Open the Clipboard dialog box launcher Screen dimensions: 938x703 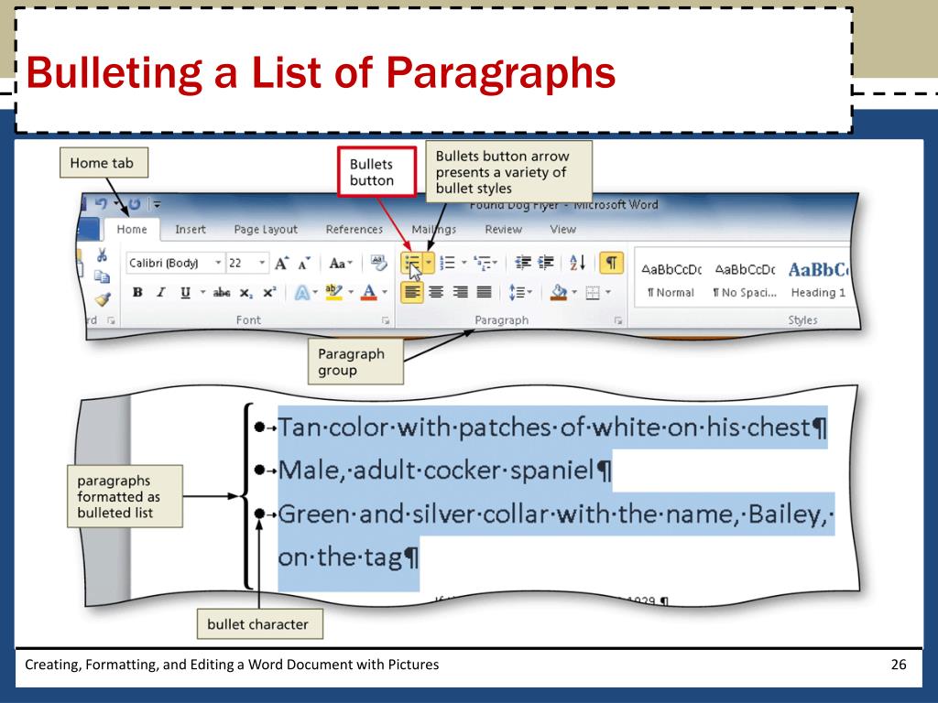coord(111,321)
